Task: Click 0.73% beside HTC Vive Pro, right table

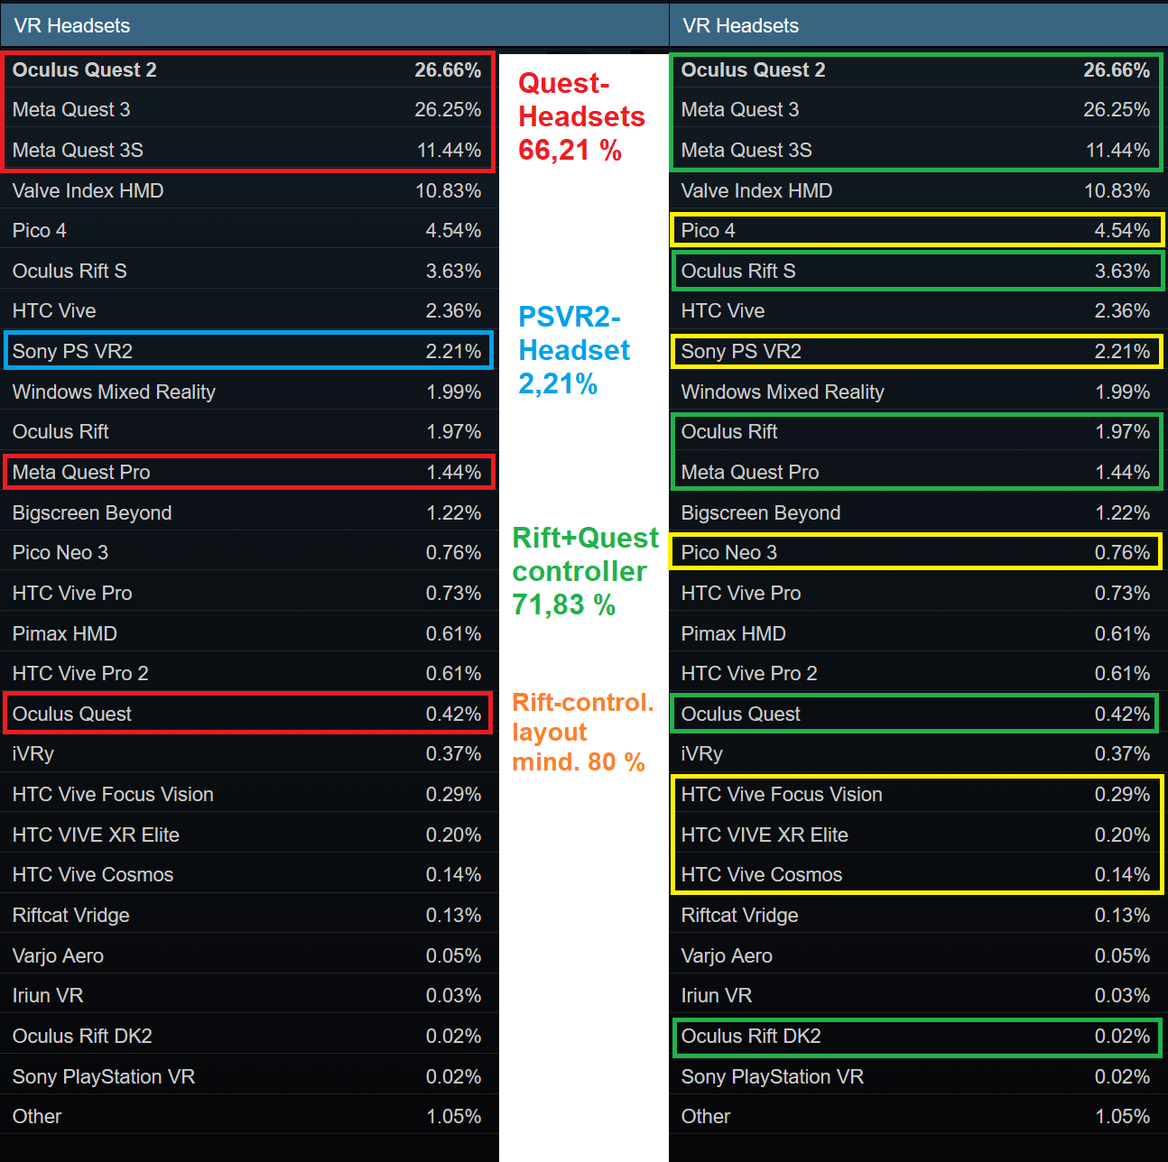Action: pyautogui.click(x=1122, y=594)
